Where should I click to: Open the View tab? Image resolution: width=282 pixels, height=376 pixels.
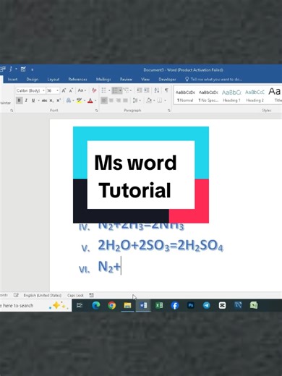(x=145, y=80)
